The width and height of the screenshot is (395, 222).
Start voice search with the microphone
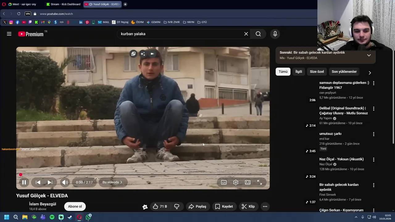click(275, 34)
